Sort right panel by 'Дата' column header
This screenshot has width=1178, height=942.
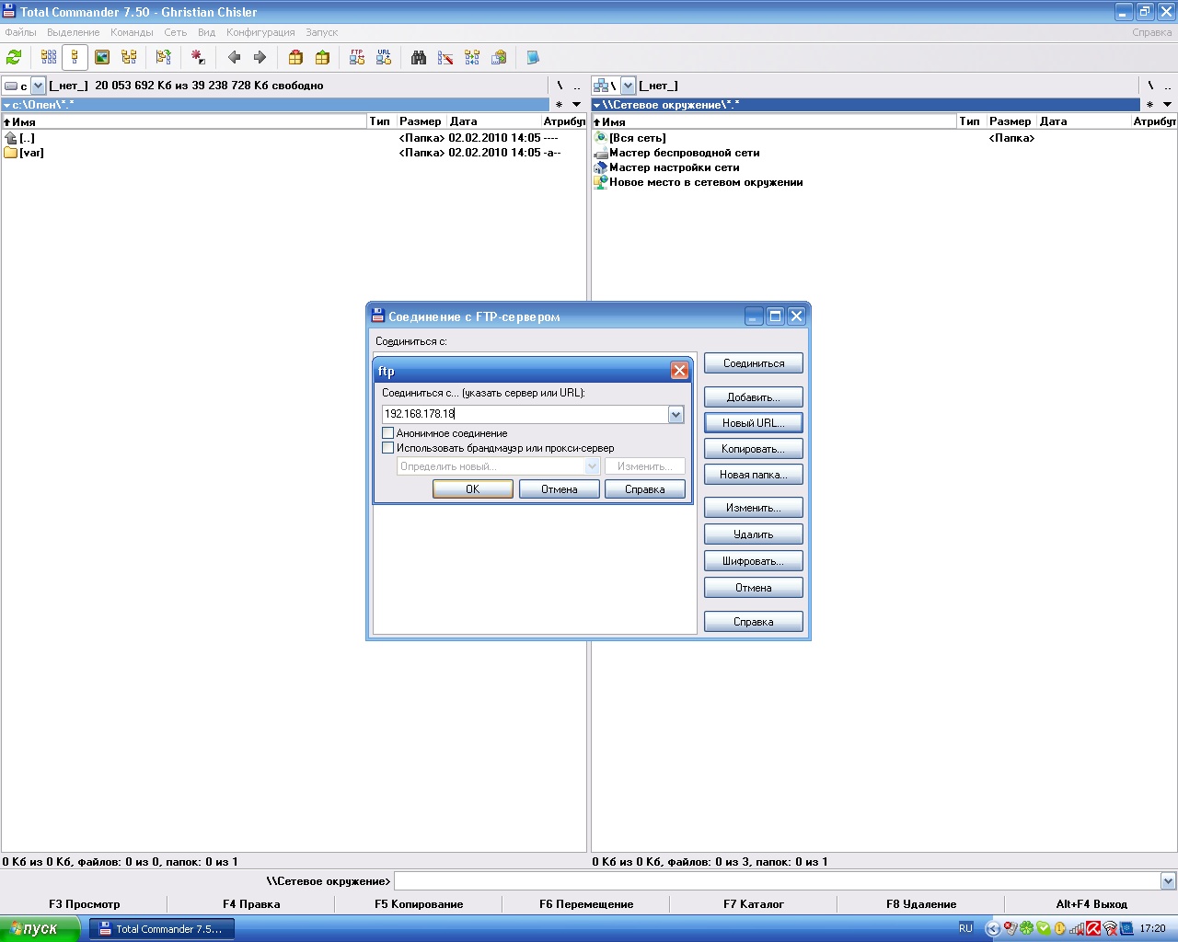tap(1084, 121)
